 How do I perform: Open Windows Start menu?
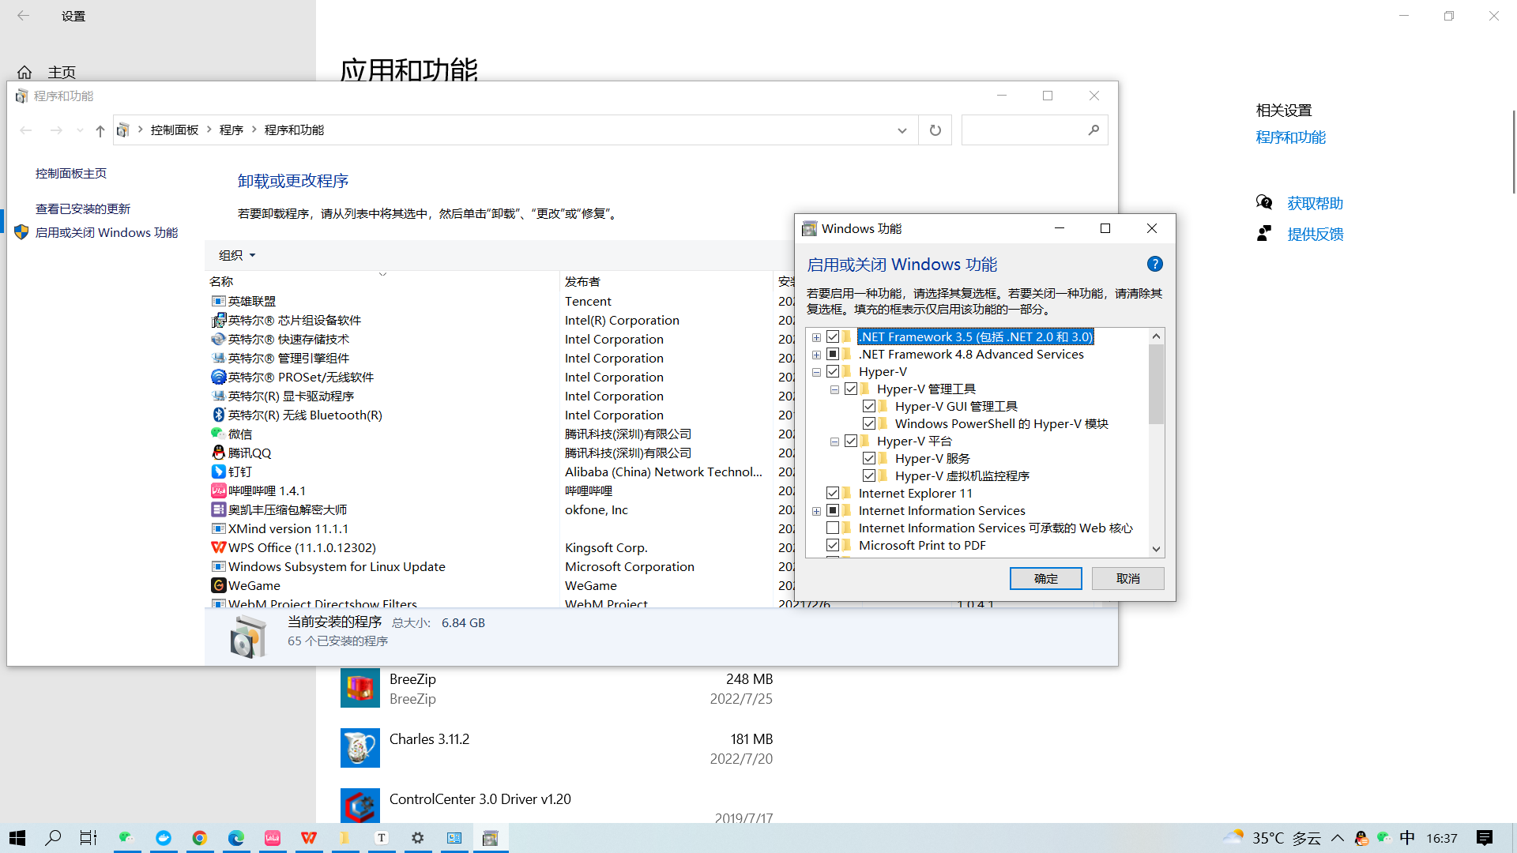pos(17,838)
